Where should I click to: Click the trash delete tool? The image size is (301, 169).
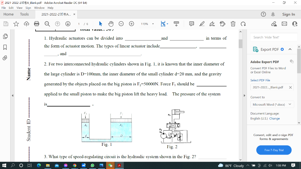233,24
